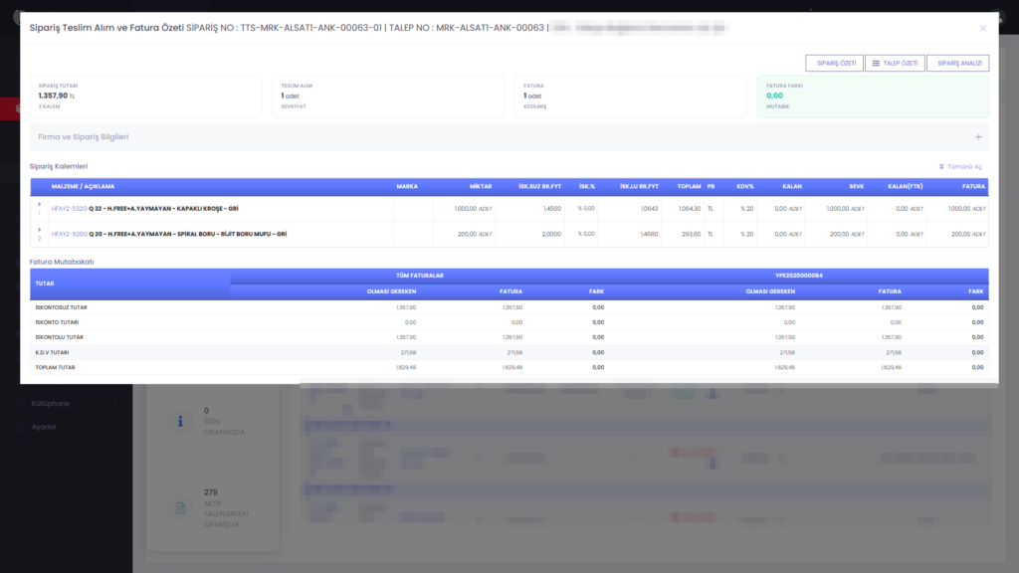Select the SİPARİŞ TUTARI 1.357,90 card

click(x=145, y=96)
